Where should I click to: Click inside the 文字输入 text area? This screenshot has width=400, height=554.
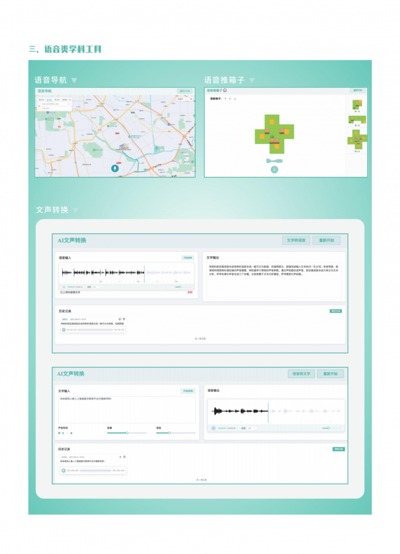127,410
